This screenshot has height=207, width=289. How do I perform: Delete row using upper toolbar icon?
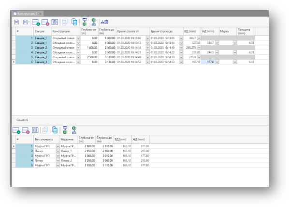click(45, 22)
